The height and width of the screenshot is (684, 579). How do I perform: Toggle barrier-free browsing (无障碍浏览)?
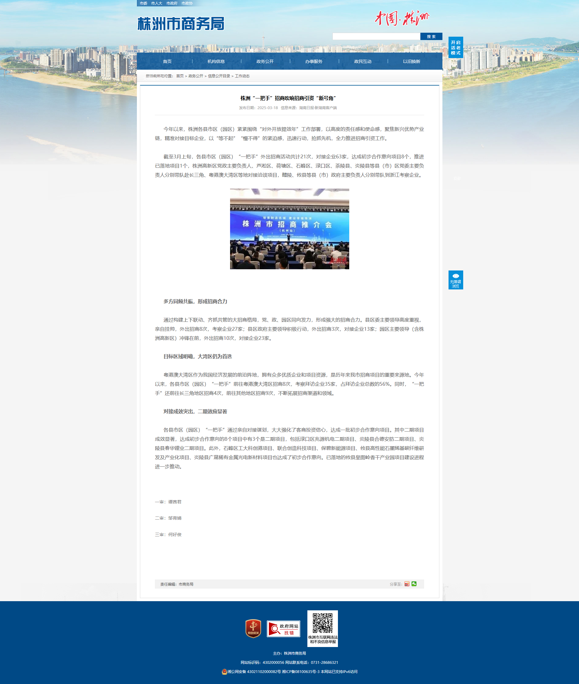(x=456, y=280)
